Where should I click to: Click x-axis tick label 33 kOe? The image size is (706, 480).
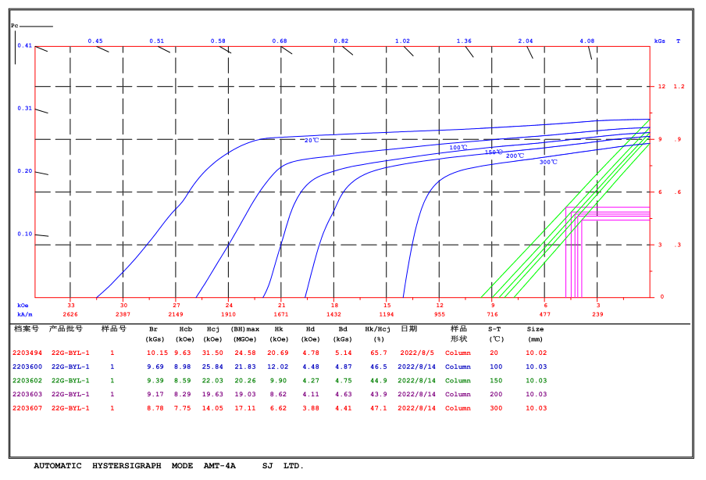[x=71, y=306]
